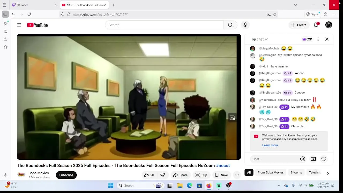Go back to the previous page
The image size is (343, 193).
(13, 14)
